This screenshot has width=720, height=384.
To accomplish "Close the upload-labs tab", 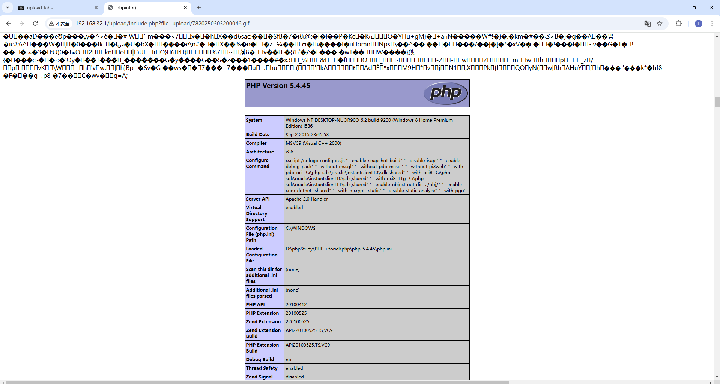I will pos(96,7).
